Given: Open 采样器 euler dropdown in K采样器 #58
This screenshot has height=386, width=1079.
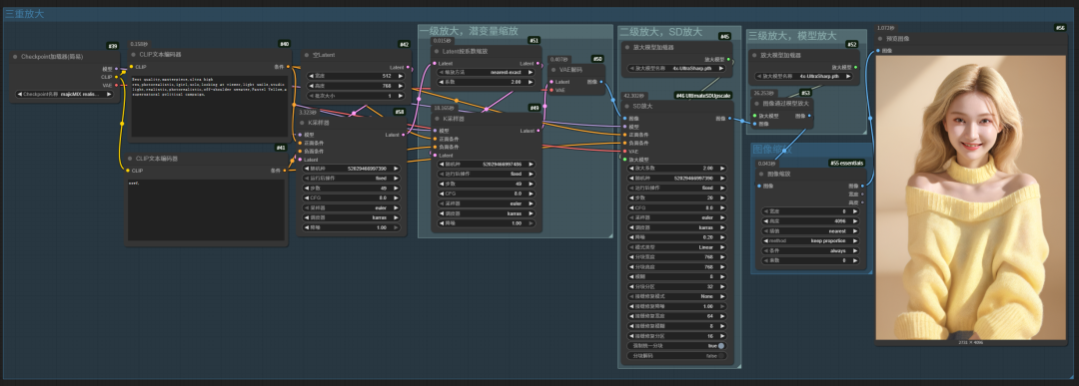Looking at the screenshot, I should [353, 207].
